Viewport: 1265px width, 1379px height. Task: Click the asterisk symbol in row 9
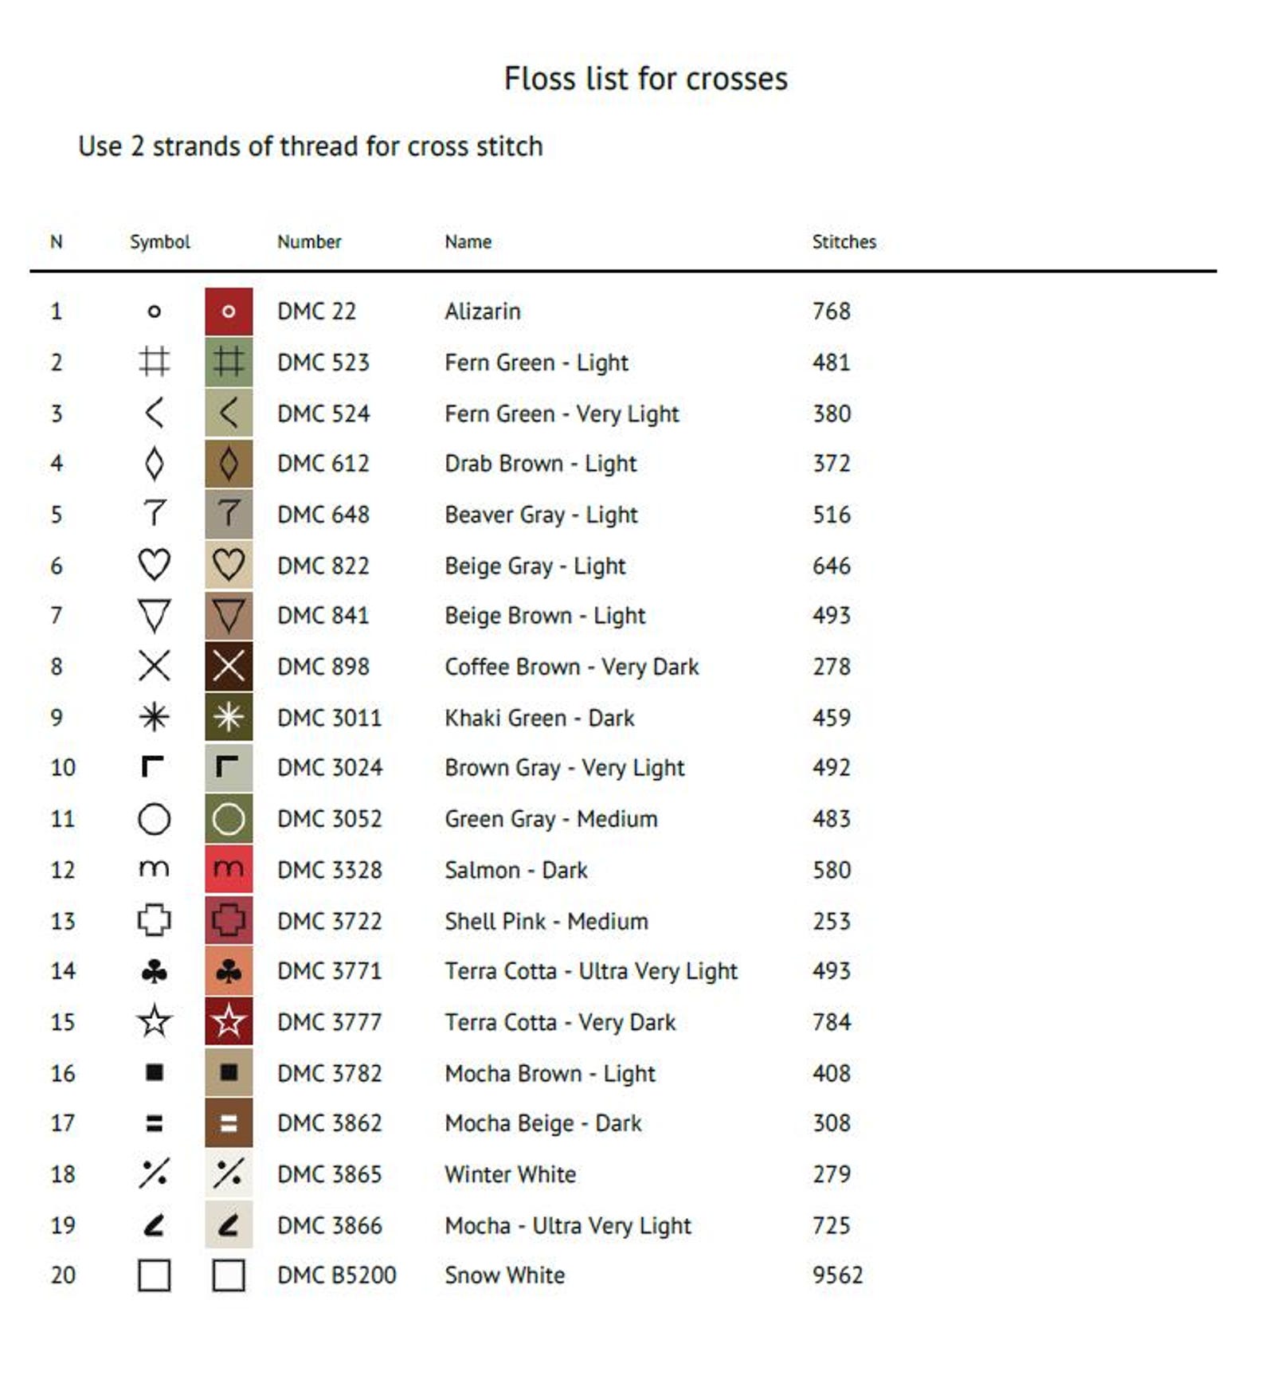point(154,717)
